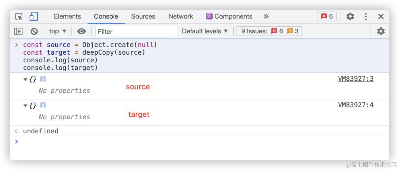
Task: Collapse the first logged object (source)
Action: pos(25,79)
